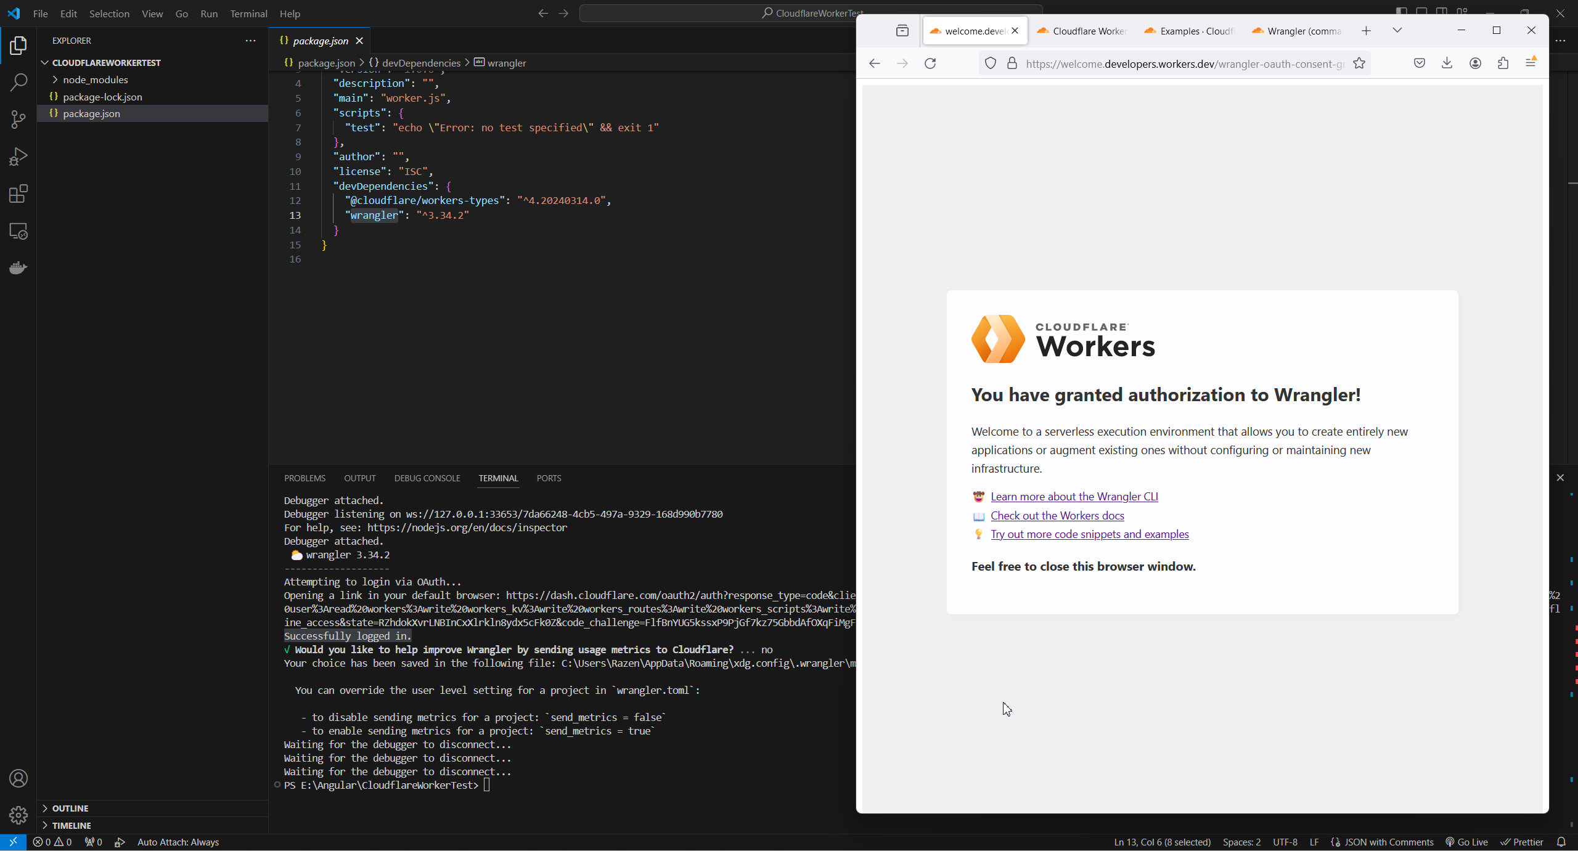The height and width of the screenshot is (851, 1578).
Task: Open Remote Explorer in activity bar
Action: pyautogui.click(x=18, y=231)
